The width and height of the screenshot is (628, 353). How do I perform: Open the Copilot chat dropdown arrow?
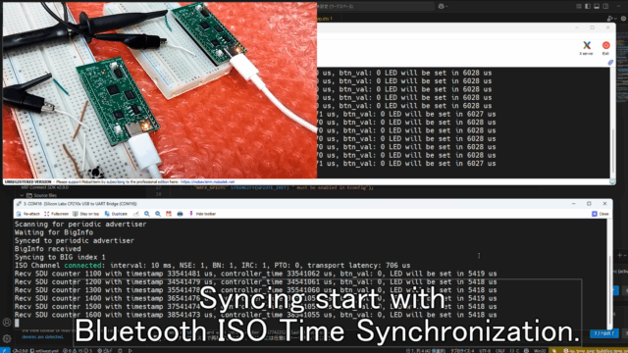pyautogui.click(x=447, y=6)
